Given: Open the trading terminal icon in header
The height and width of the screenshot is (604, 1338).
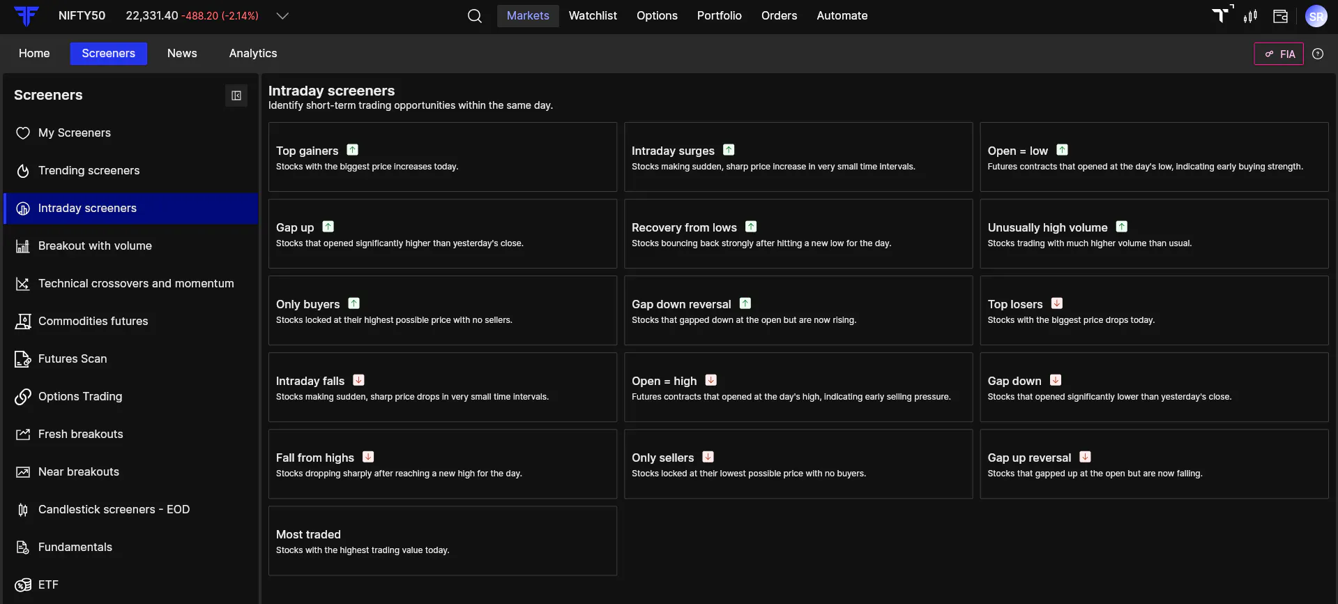Looking at the screenshot, I should (1221, 15).
